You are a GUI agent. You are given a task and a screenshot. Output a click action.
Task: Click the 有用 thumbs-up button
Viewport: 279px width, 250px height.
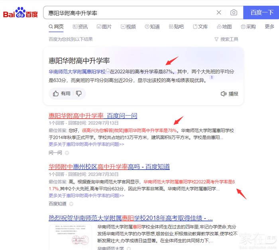click(x=61, y=94)
